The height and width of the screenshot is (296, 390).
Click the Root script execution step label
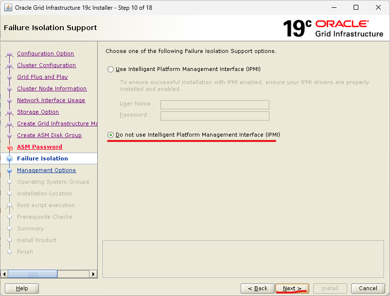coord(46,205)
